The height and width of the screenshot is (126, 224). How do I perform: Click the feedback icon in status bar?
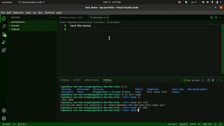[x=216, y=124]
